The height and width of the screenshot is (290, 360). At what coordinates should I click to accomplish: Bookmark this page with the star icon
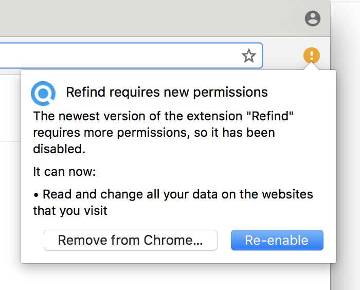[x=249, y=56]
